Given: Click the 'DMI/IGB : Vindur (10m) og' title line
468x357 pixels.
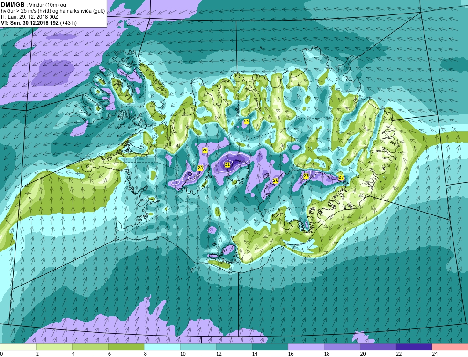Looking at the screenshot, I should (33, 5).
